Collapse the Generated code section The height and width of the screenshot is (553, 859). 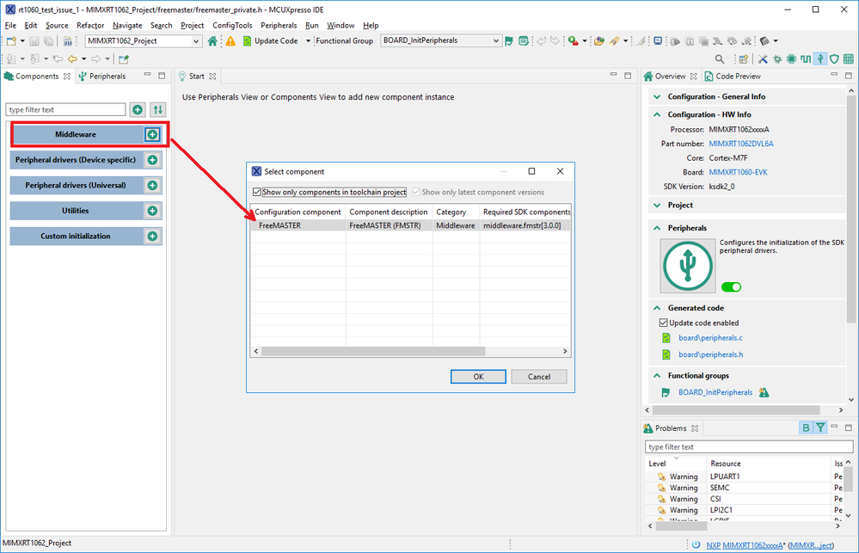[657, 308]
